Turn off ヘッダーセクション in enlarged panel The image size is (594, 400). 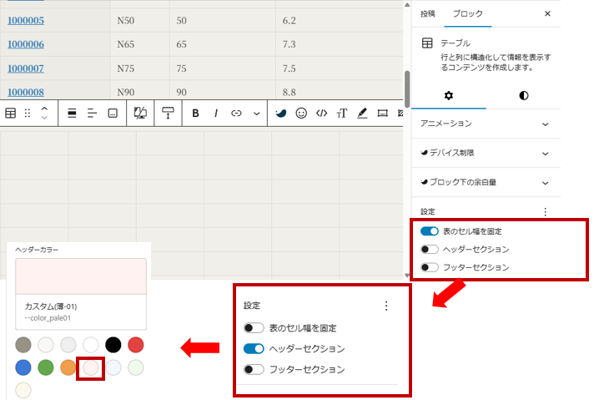tap(254, 348)
